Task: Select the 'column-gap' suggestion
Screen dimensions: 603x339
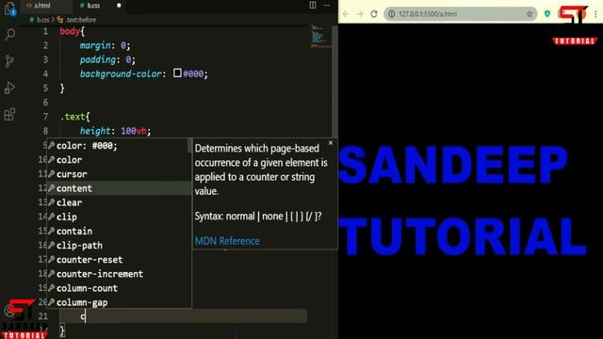Action: pyautogui.click(x=119, y=302)
